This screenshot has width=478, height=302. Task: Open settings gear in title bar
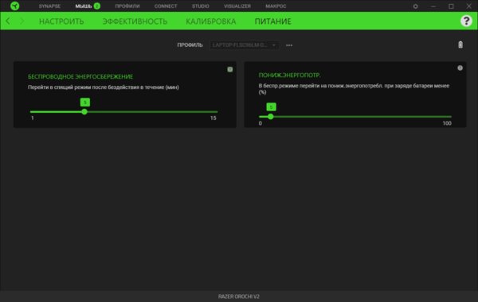415,6
